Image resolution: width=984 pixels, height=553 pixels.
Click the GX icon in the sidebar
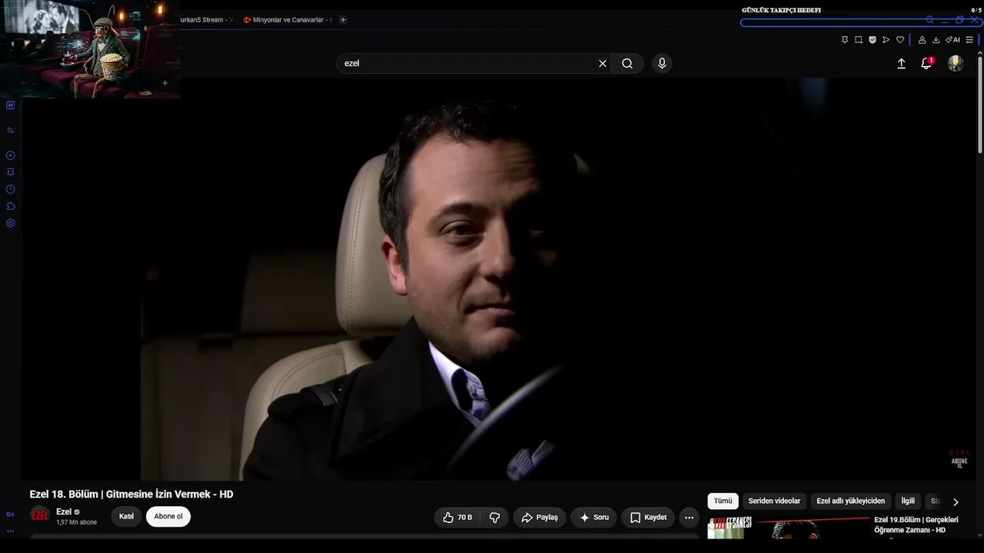pyautogui.click(x=10, y=515)
